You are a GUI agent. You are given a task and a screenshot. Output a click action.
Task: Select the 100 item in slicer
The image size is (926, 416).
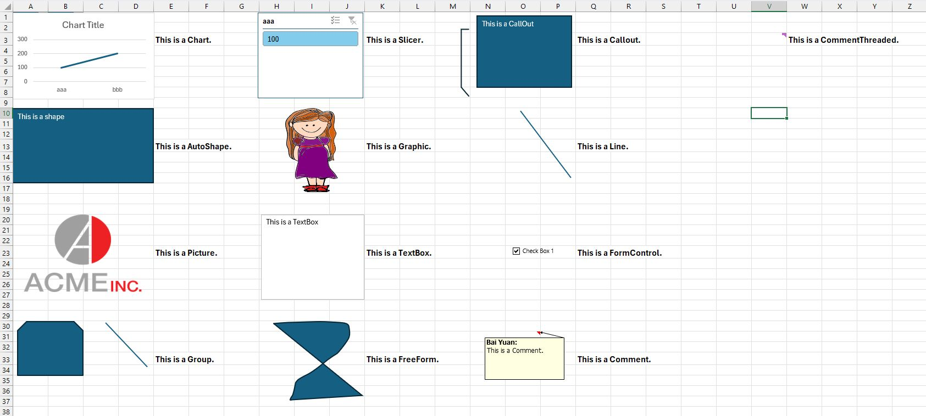pyautogui.click(x=310, y=39)
